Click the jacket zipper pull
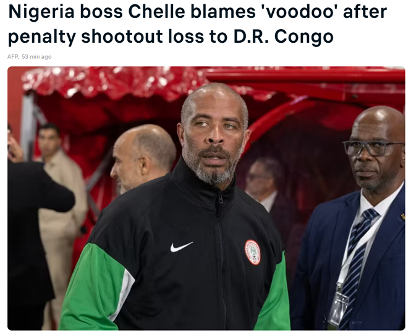The image size is (411, 335). tap(221, 199)
